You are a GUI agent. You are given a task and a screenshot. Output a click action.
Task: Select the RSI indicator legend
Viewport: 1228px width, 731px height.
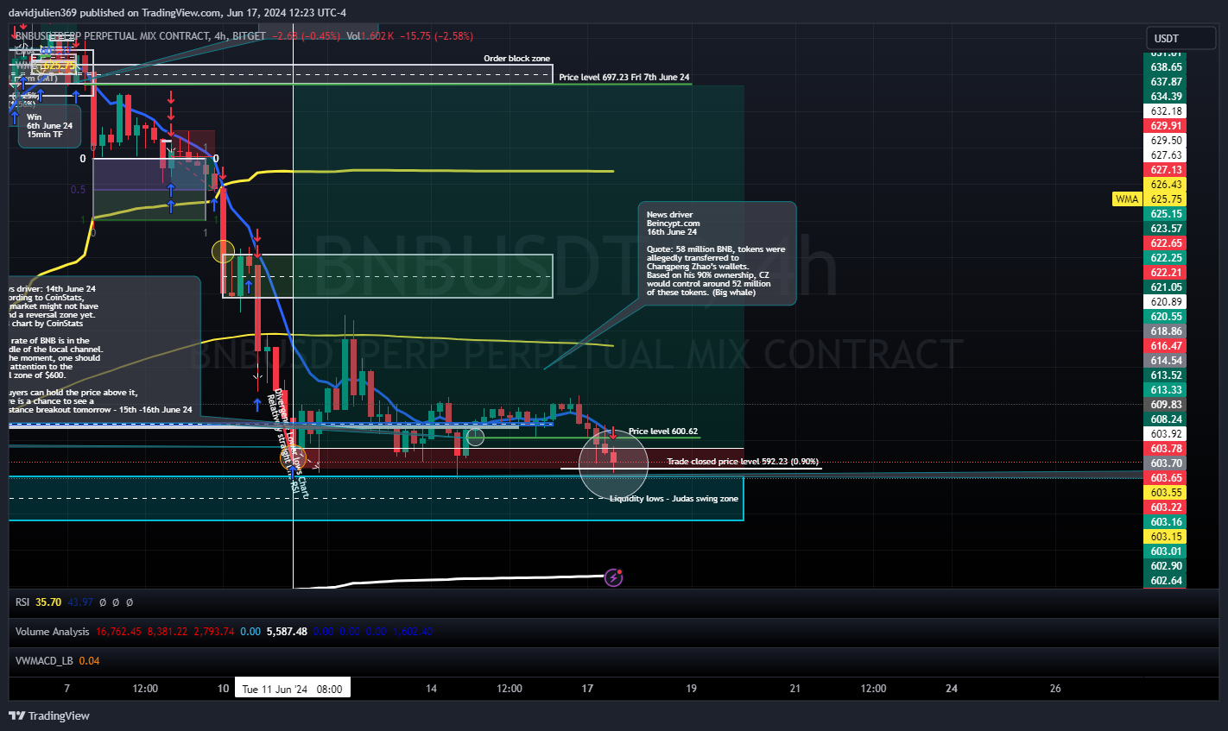point(22,602)
